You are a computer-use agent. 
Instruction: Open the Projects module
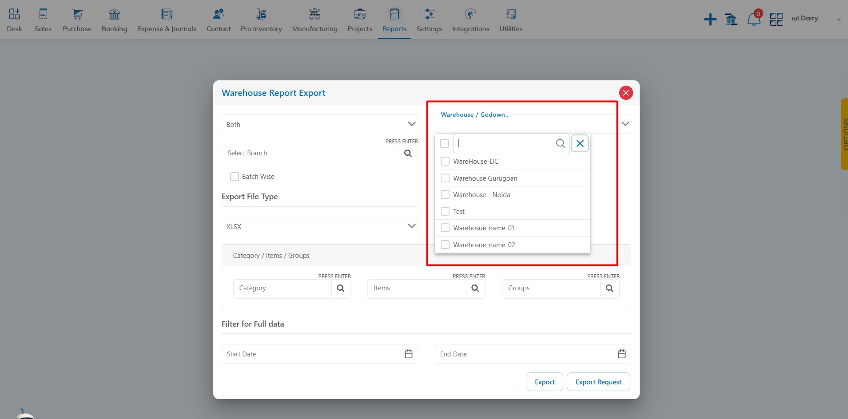tap(360, 20)
